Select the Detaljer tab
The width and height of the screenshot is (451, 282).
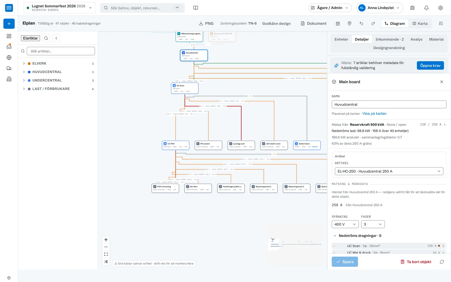[x=362, y=39]
